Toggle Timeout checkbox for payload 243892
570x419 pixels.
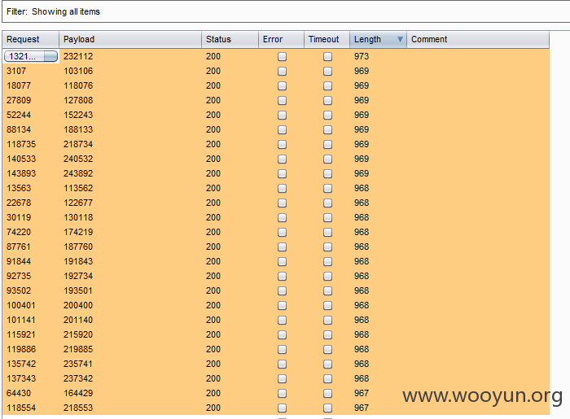(327, 173)
